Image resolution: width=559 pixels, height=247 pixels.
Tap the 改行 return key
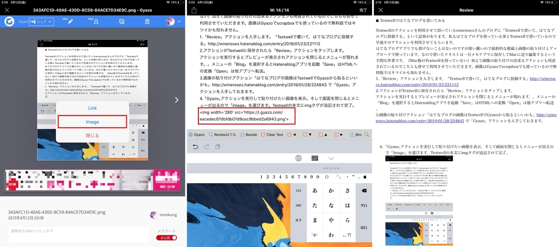point(364,227)
